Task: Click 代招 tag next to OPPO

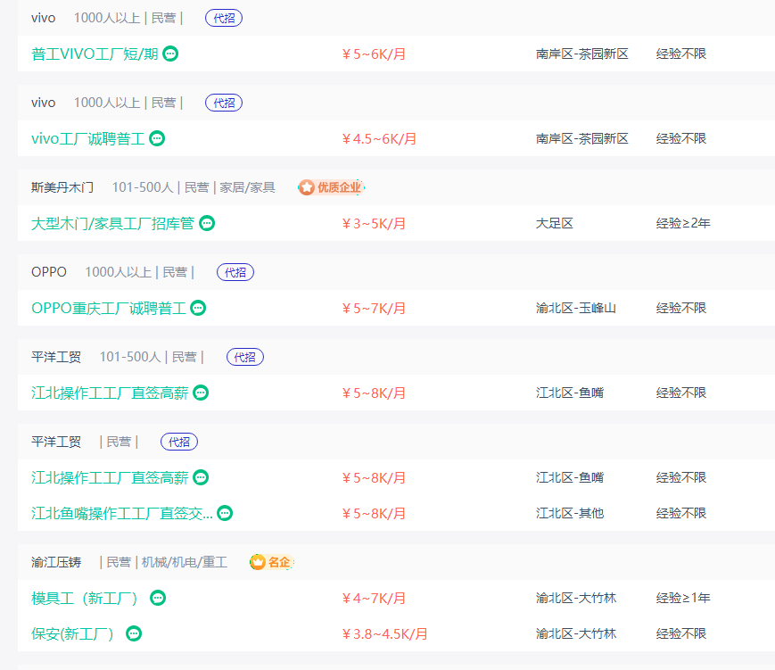Action: click(235, 272)
